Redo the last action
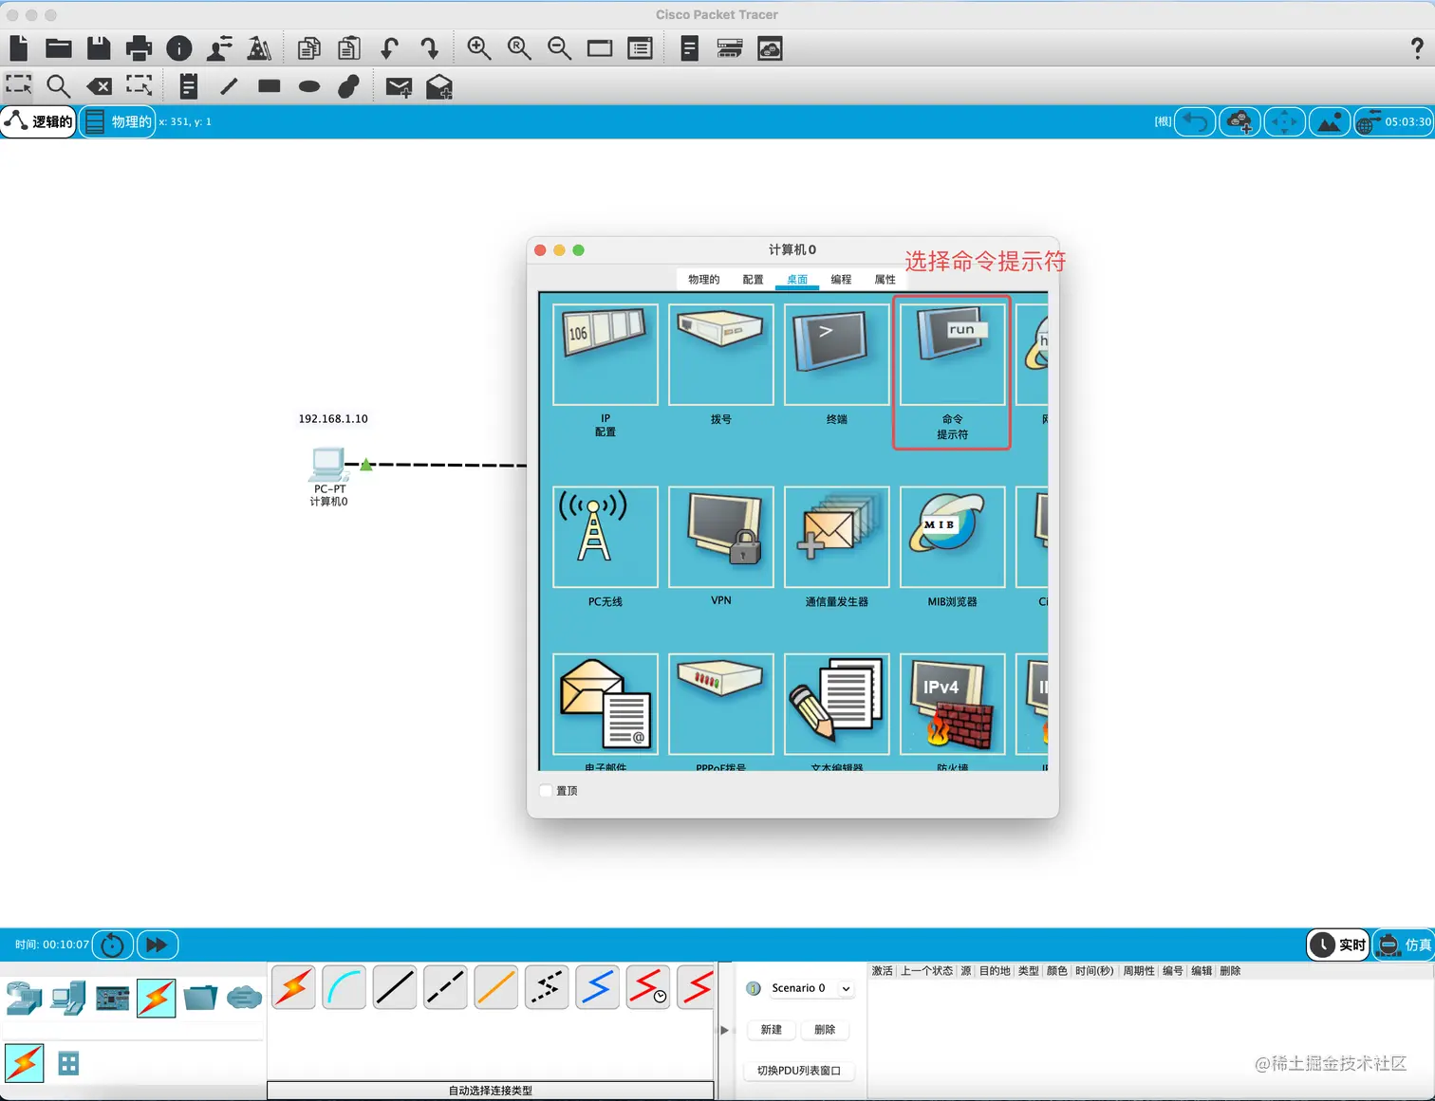Viewport: 1435px width, 1101px height. pos(429,48)
